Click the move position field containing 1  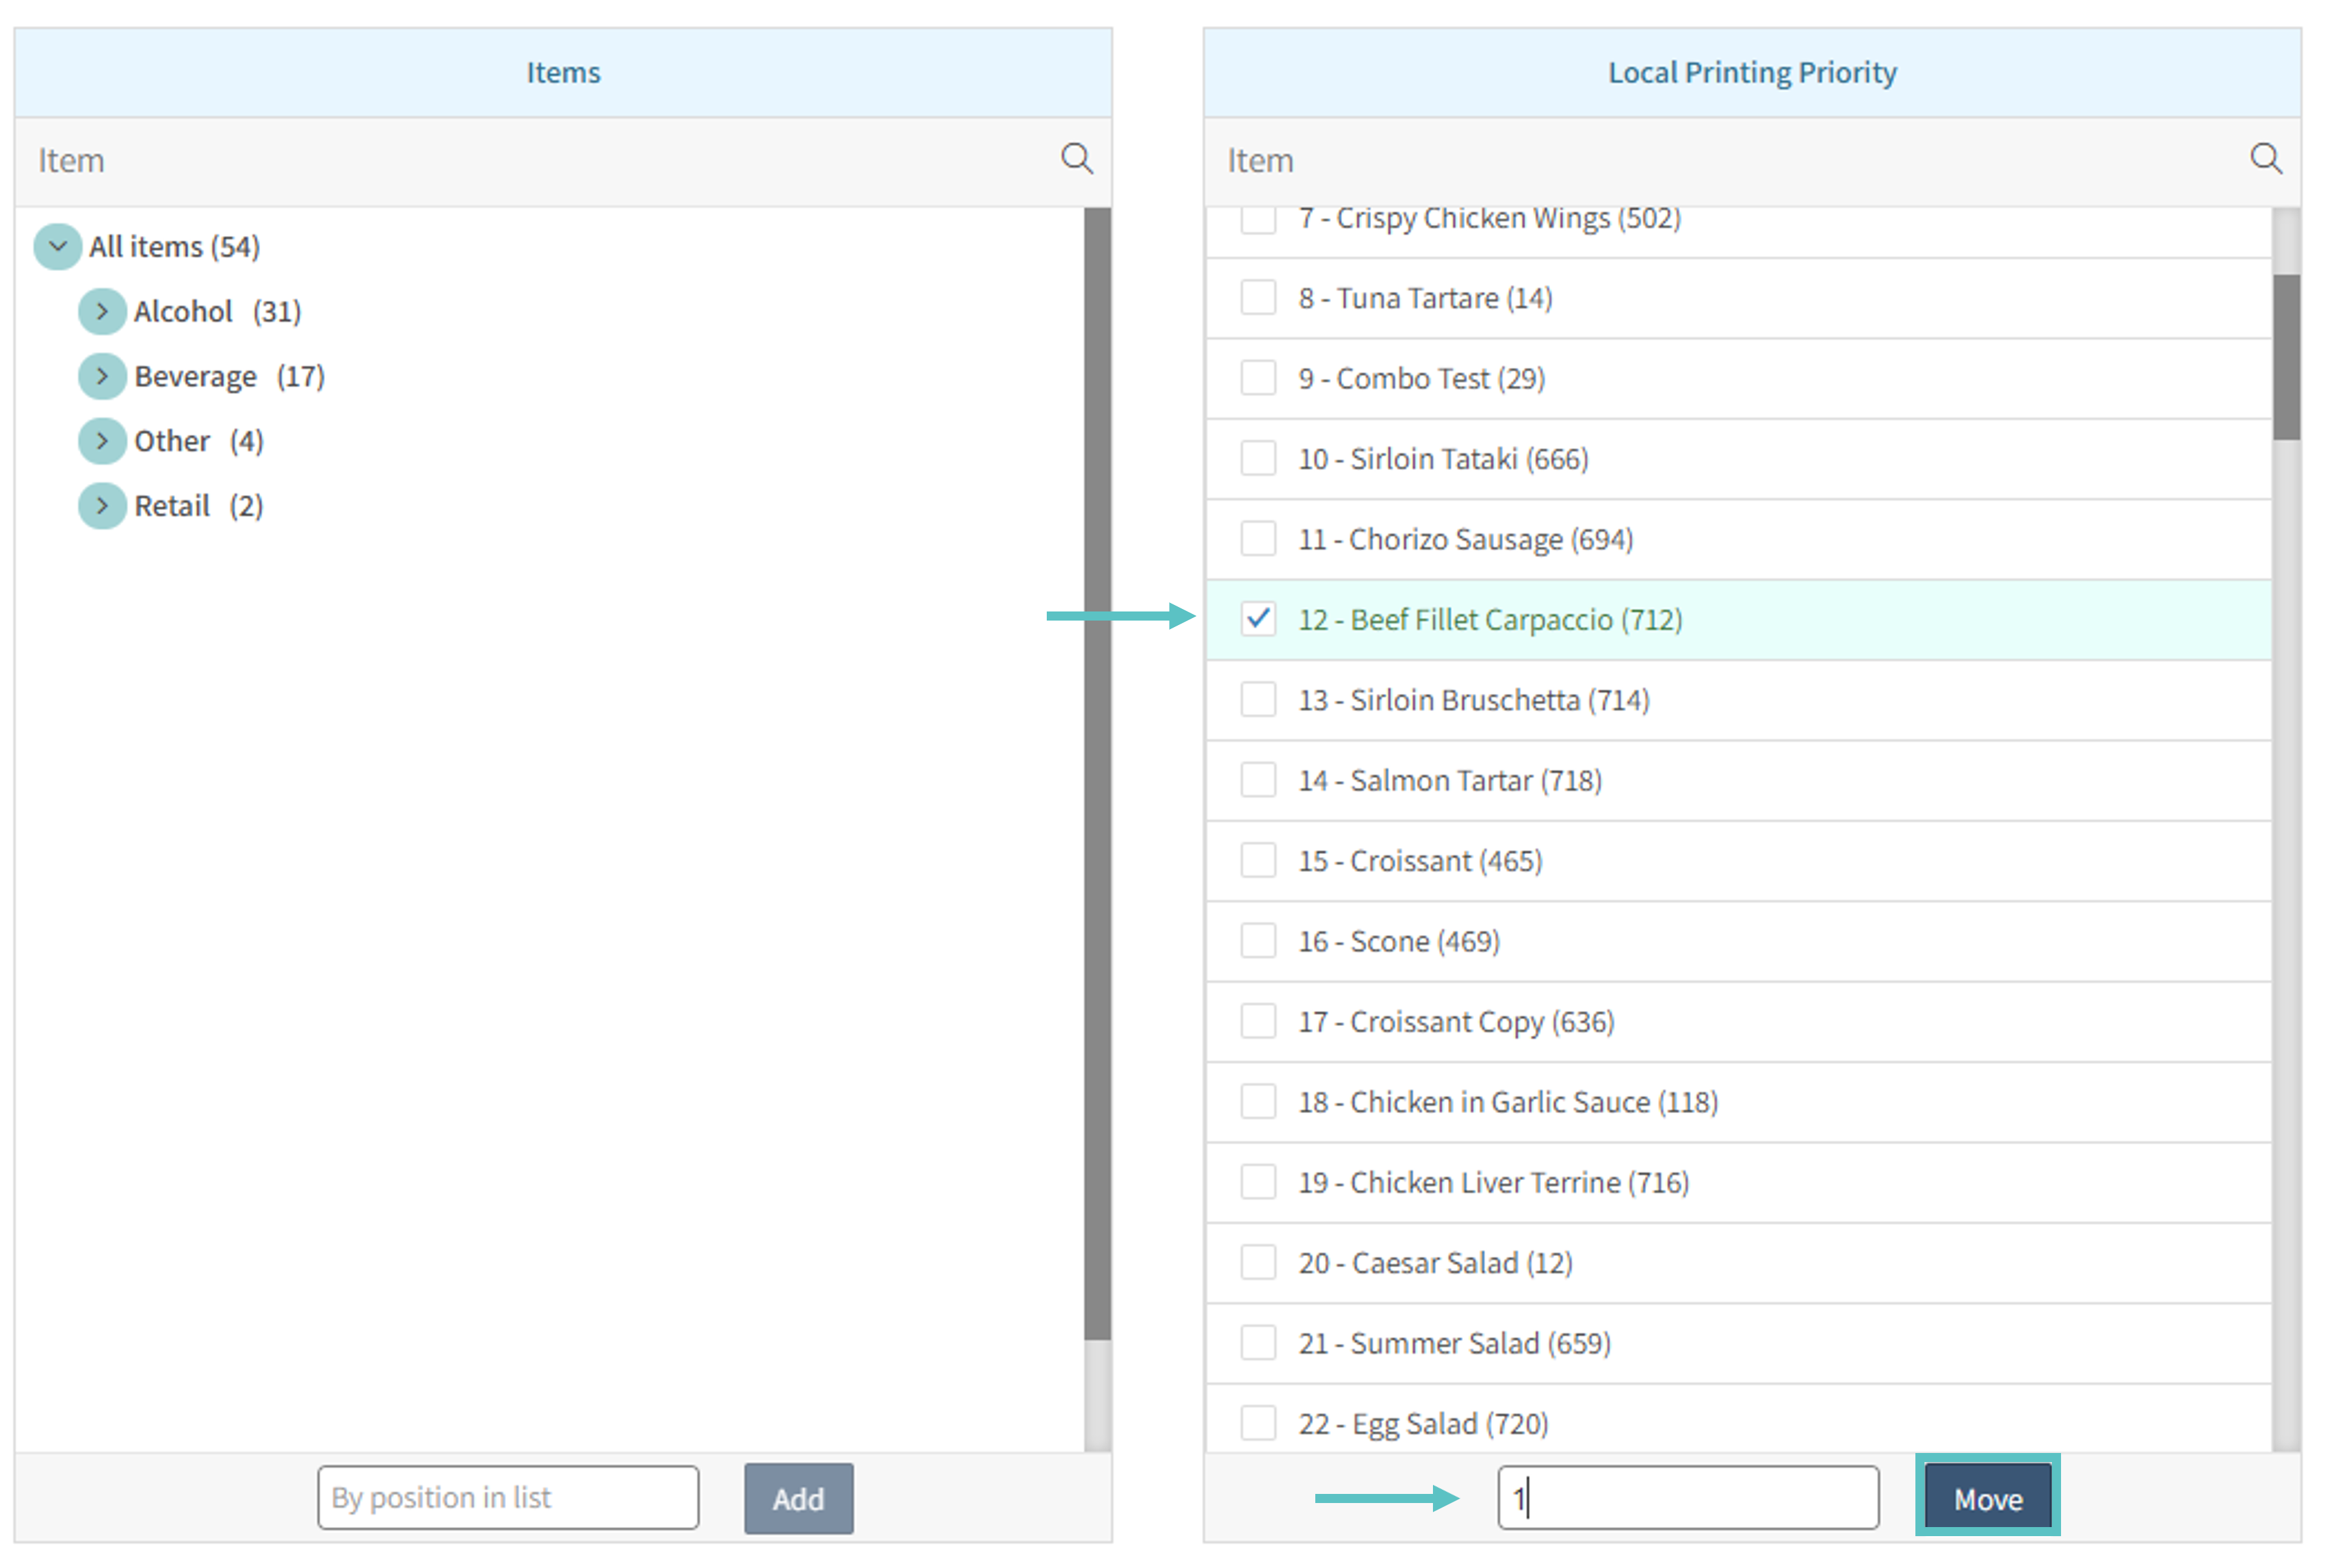coord(1688,1498)
